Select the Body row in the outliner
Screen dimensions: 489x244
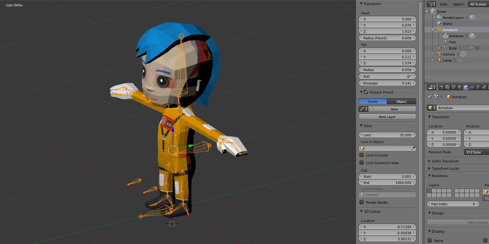coord(457,48)
